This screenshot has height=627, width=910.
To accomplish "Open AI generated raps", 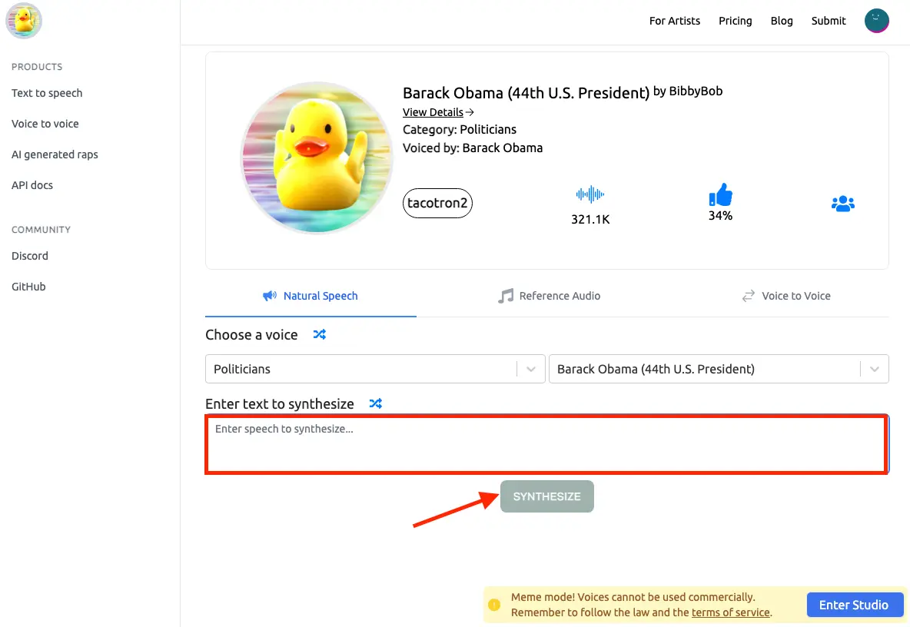I will click(55, 154).
